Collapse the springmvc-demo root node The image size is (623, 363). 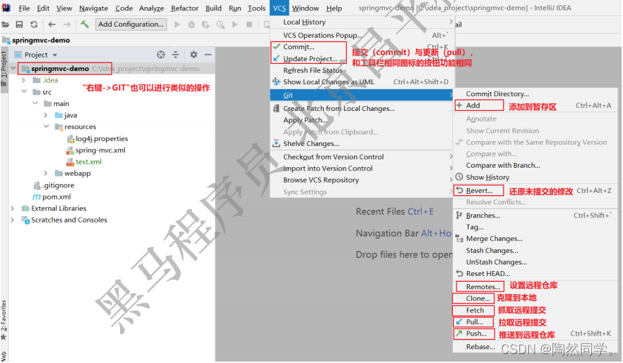point(13,68)
